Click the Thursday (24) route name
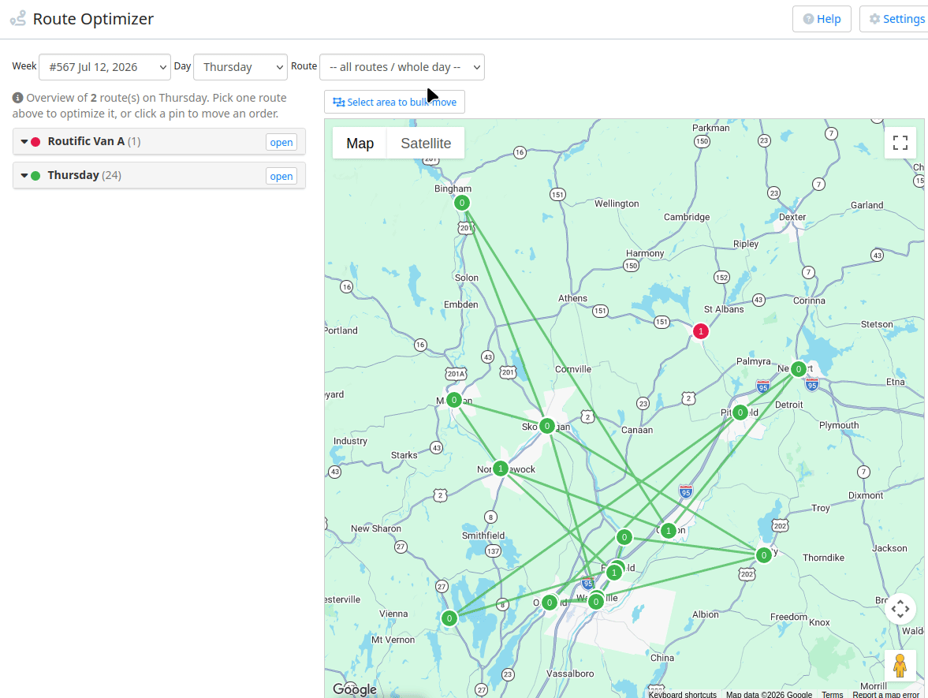This screenshot has height=698, width=928. pyautogui.click(x=84, y=175)
